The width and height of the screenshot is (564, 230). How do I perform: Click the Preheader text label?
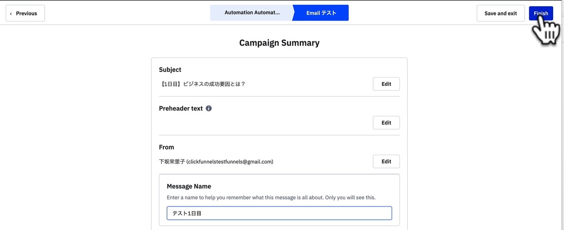pos(181,109)
